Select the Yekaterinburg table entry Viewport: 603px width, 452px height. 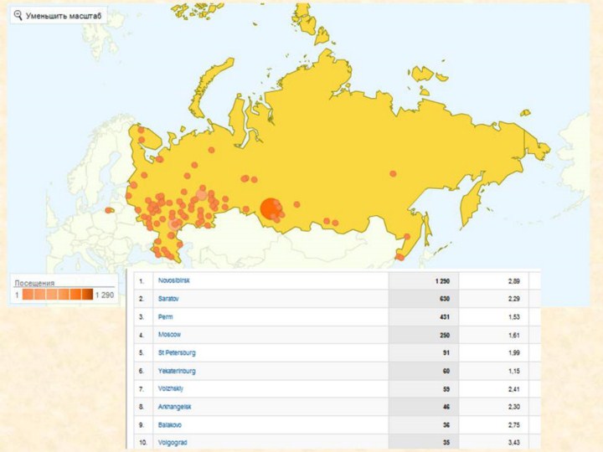[177, 370]
